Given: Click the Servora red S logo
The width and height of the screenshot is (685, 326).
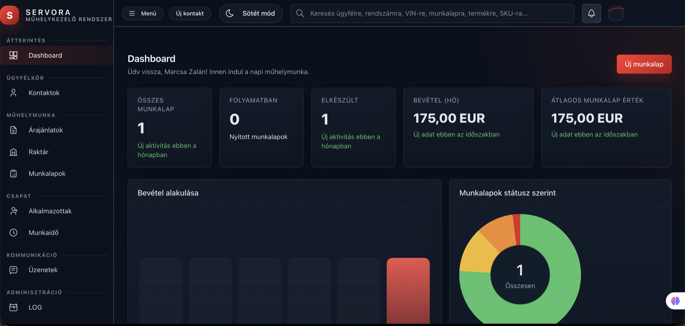Looking at the screenshot, I should pyautogui.click(x=10, y=15).
